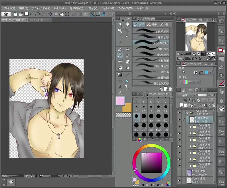Hide フォルダー2 with its eye icon

tap(179, 140)
